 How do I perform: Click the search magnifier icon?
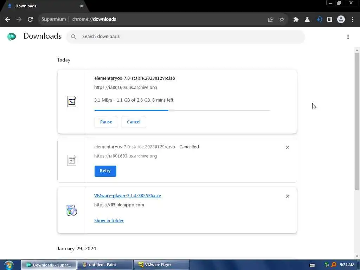coord(73,37)
